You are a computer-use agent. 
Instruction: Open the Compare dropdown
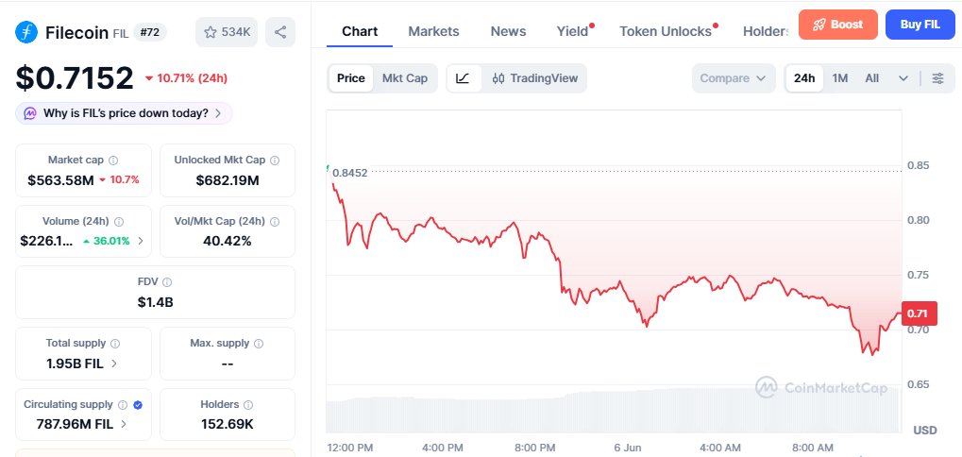coord(734,78)
